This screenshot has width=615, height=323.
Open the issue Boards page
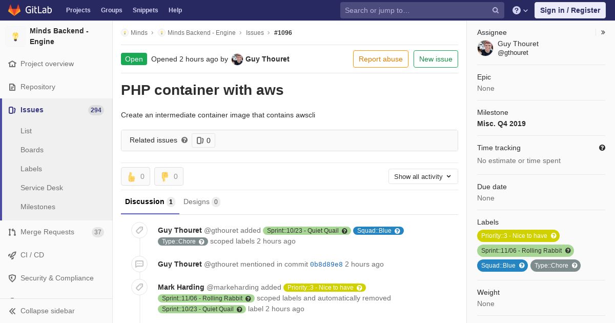[32, 150]
